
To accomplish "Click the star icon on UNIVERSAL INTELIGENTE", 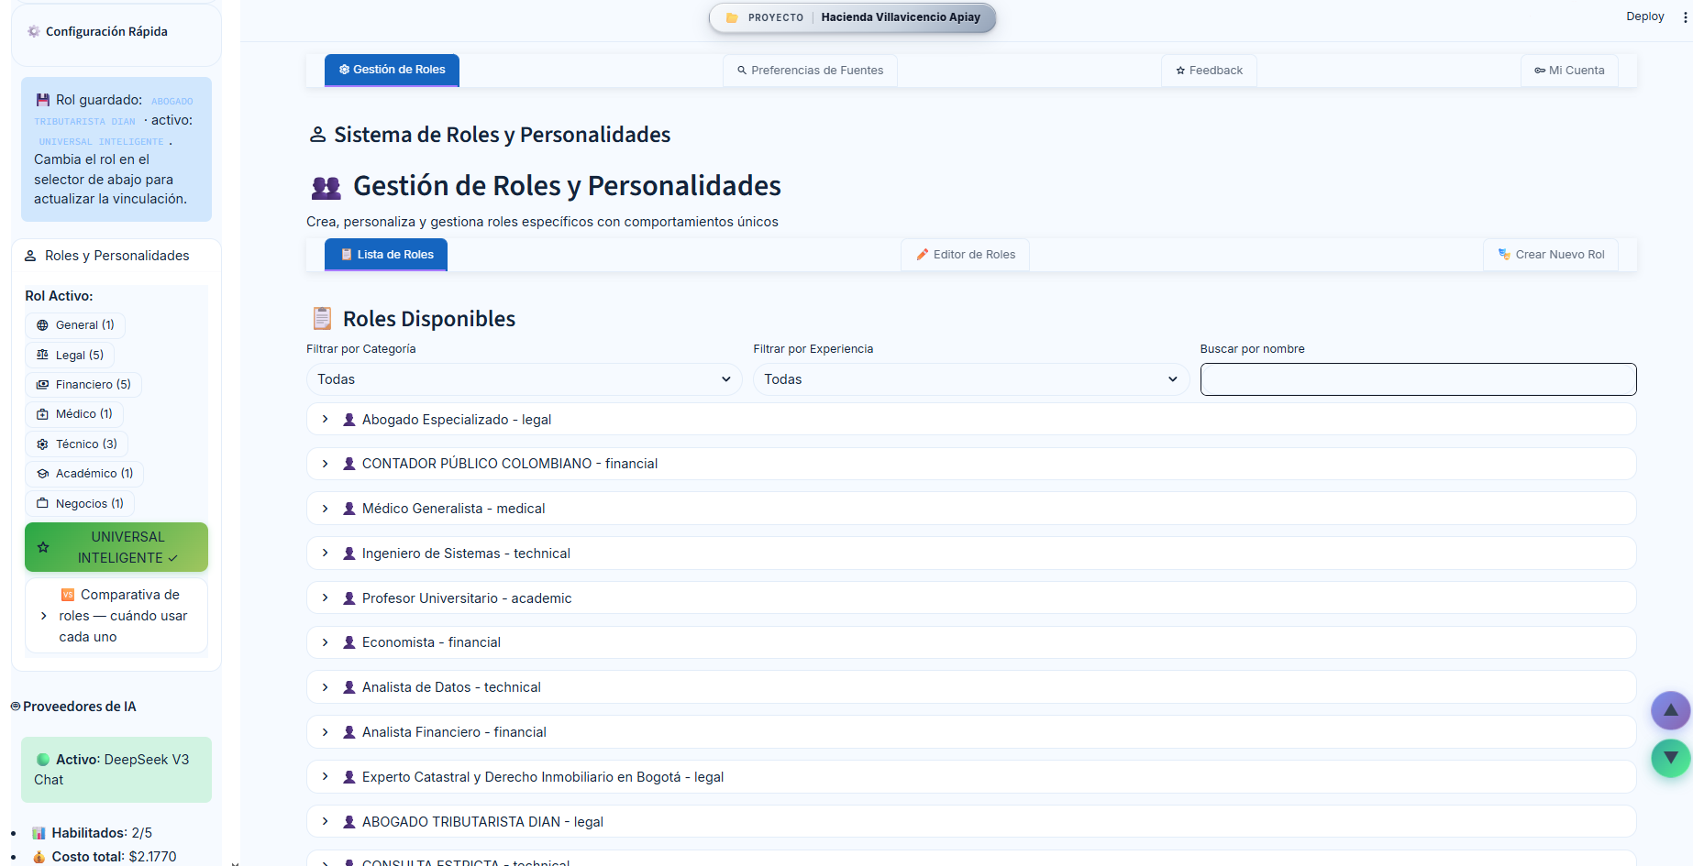I will [43, 547].
